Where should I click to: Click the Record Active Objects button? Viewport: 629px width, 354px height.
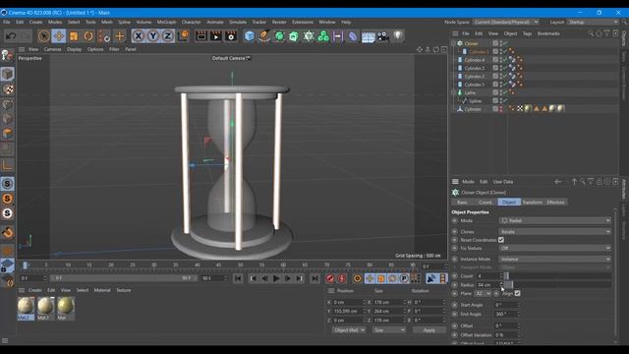coord(330,278)
